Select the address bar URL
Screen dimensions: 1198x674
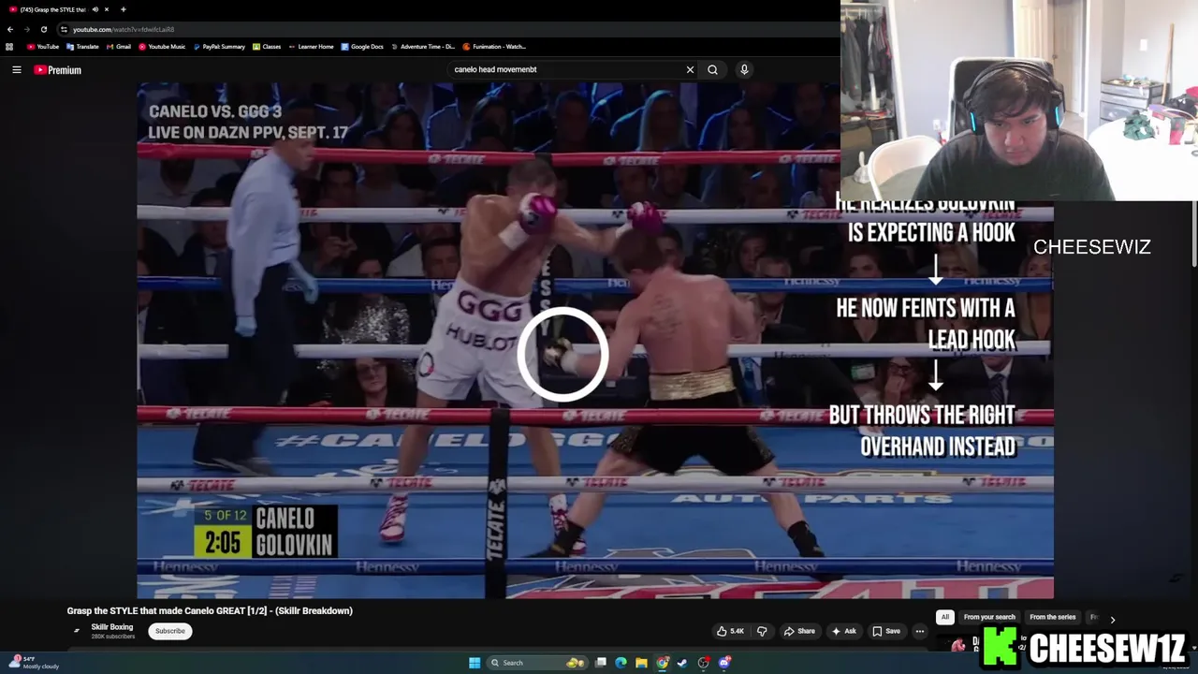[124, 29]
